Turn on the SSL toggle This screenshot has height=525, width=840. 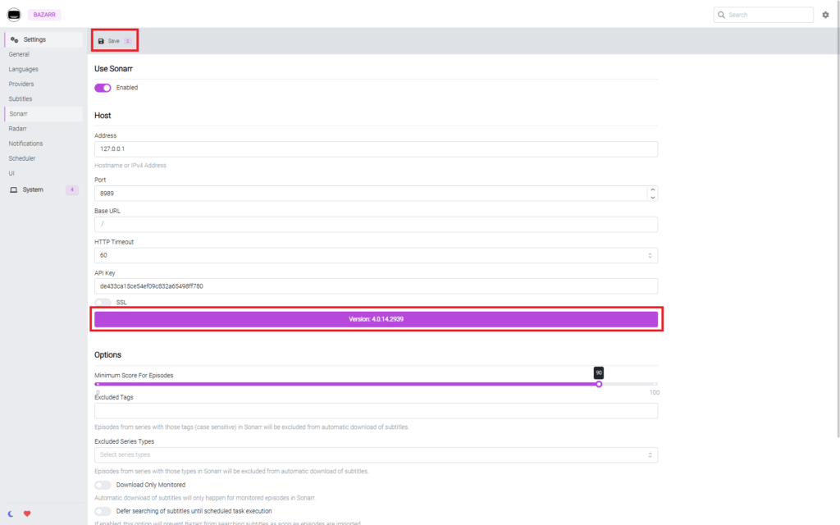click(103, 303)
